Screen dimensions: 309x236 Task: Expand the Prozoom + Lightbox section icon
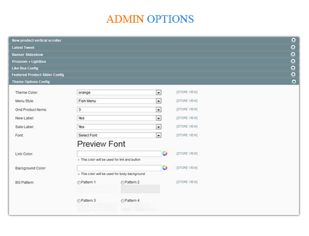coord(293,61)
